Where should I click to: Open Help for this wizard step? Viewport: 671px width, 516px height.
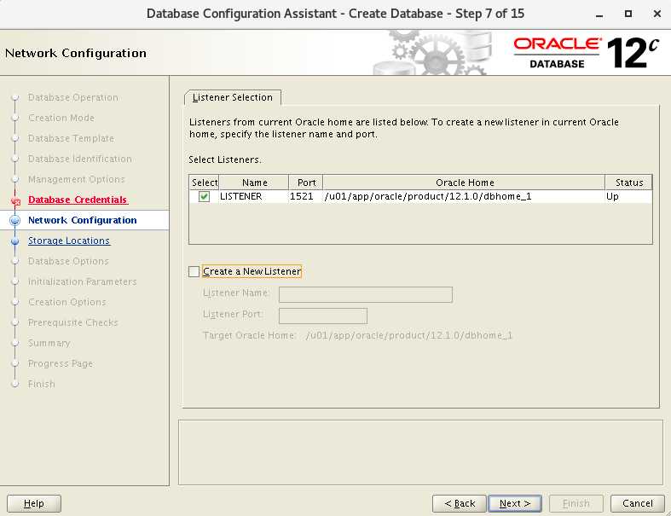pyautogui.click(x=34, y=503)
